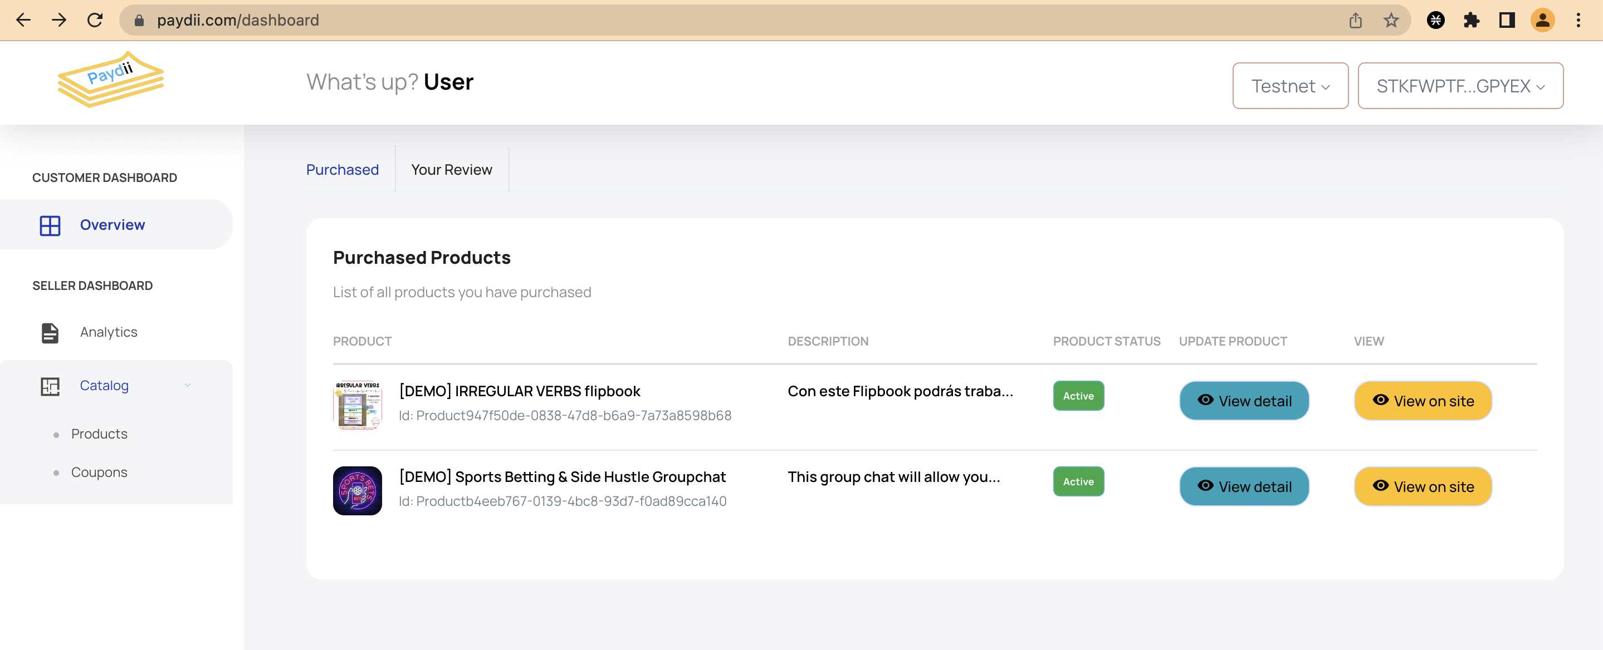Open the browser profile avatar
The image size is (1603, 650).
tap(1542, 21)
